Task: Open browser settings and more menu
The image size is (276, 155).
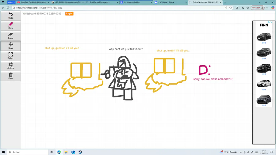Action: click(x=267, y=8)
